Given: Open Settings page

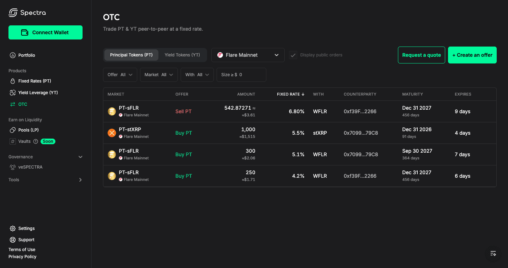Looking at the screenshot, I should 26,229.
